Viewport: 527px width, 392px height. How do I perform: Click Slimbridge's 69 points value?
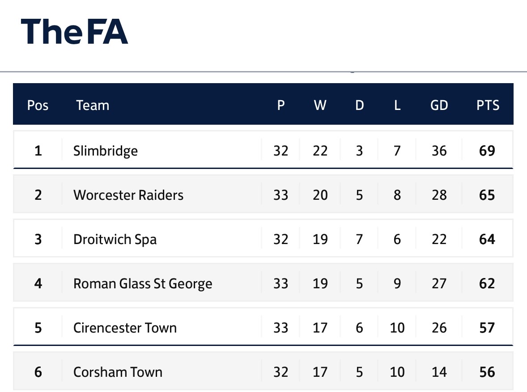point(487,151)
